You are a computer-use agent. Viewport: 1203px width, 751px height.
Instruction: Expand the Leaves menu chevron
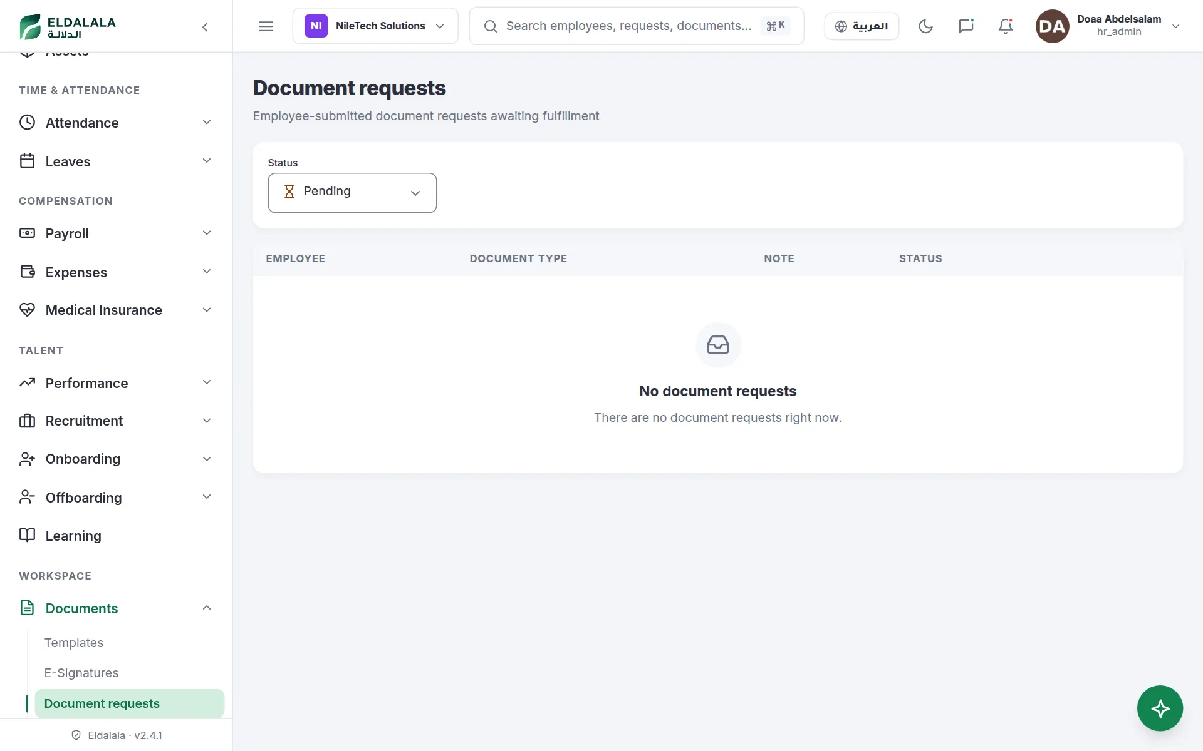tap(207, 161)
